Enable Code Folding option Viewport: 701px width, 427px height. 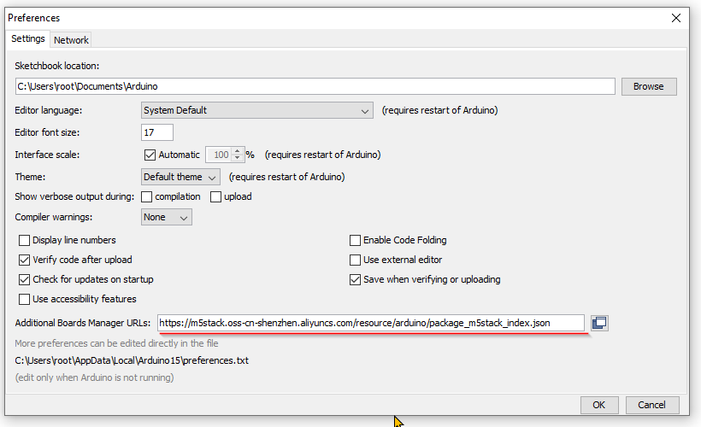[x=355, y=240]
